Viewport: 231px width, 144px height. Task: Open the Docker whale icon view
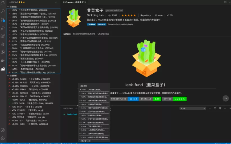pos(3,61)
